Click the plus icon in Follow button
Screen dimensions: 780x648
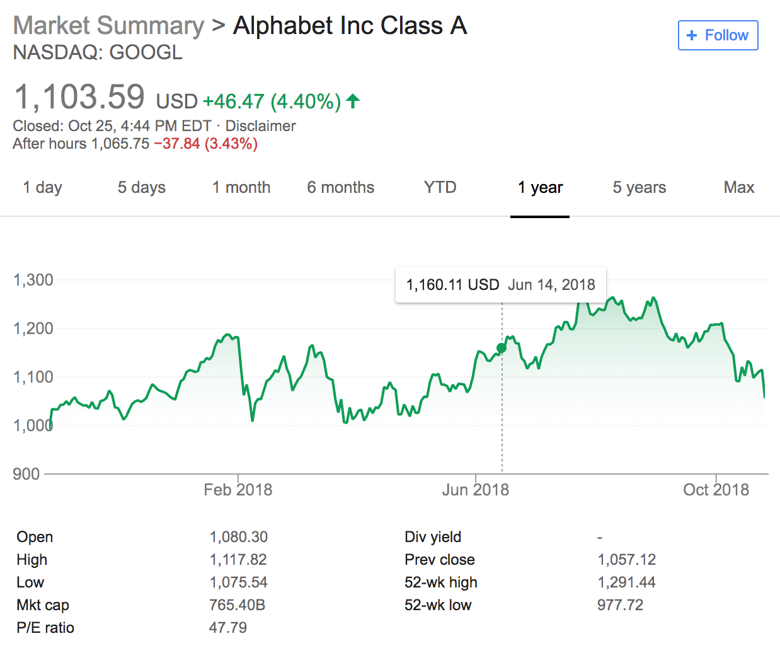tap(692, 35)
